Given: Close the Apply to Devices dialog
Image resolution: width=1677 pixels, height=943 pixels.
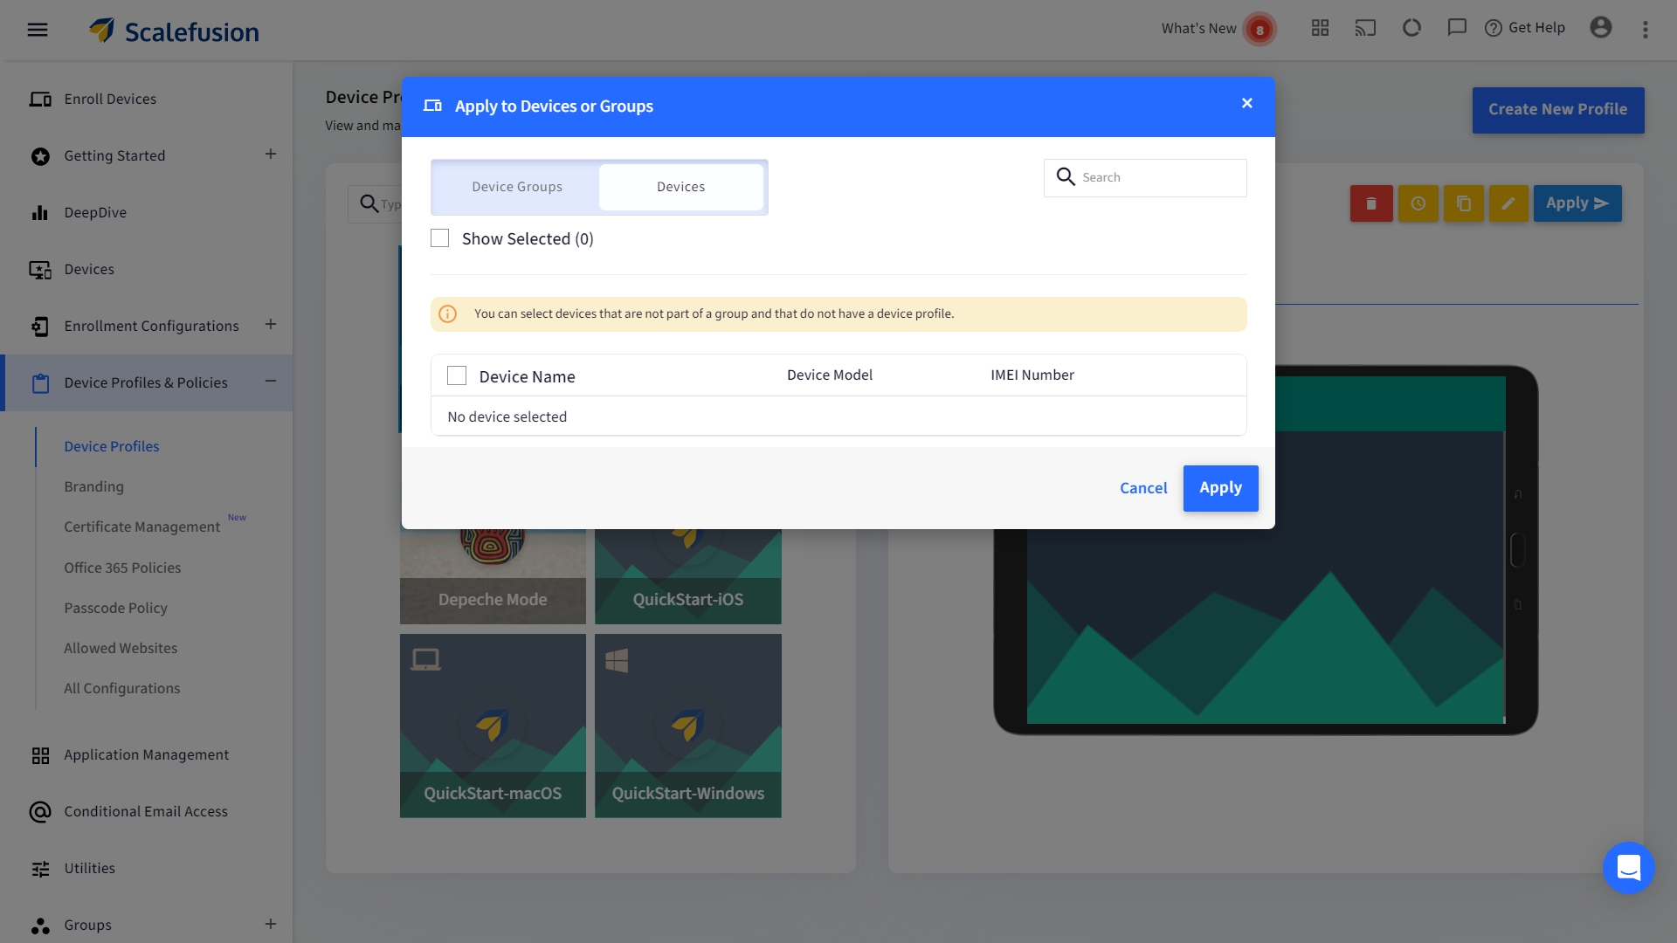Looking at the screenshot, I should 1247,103.
